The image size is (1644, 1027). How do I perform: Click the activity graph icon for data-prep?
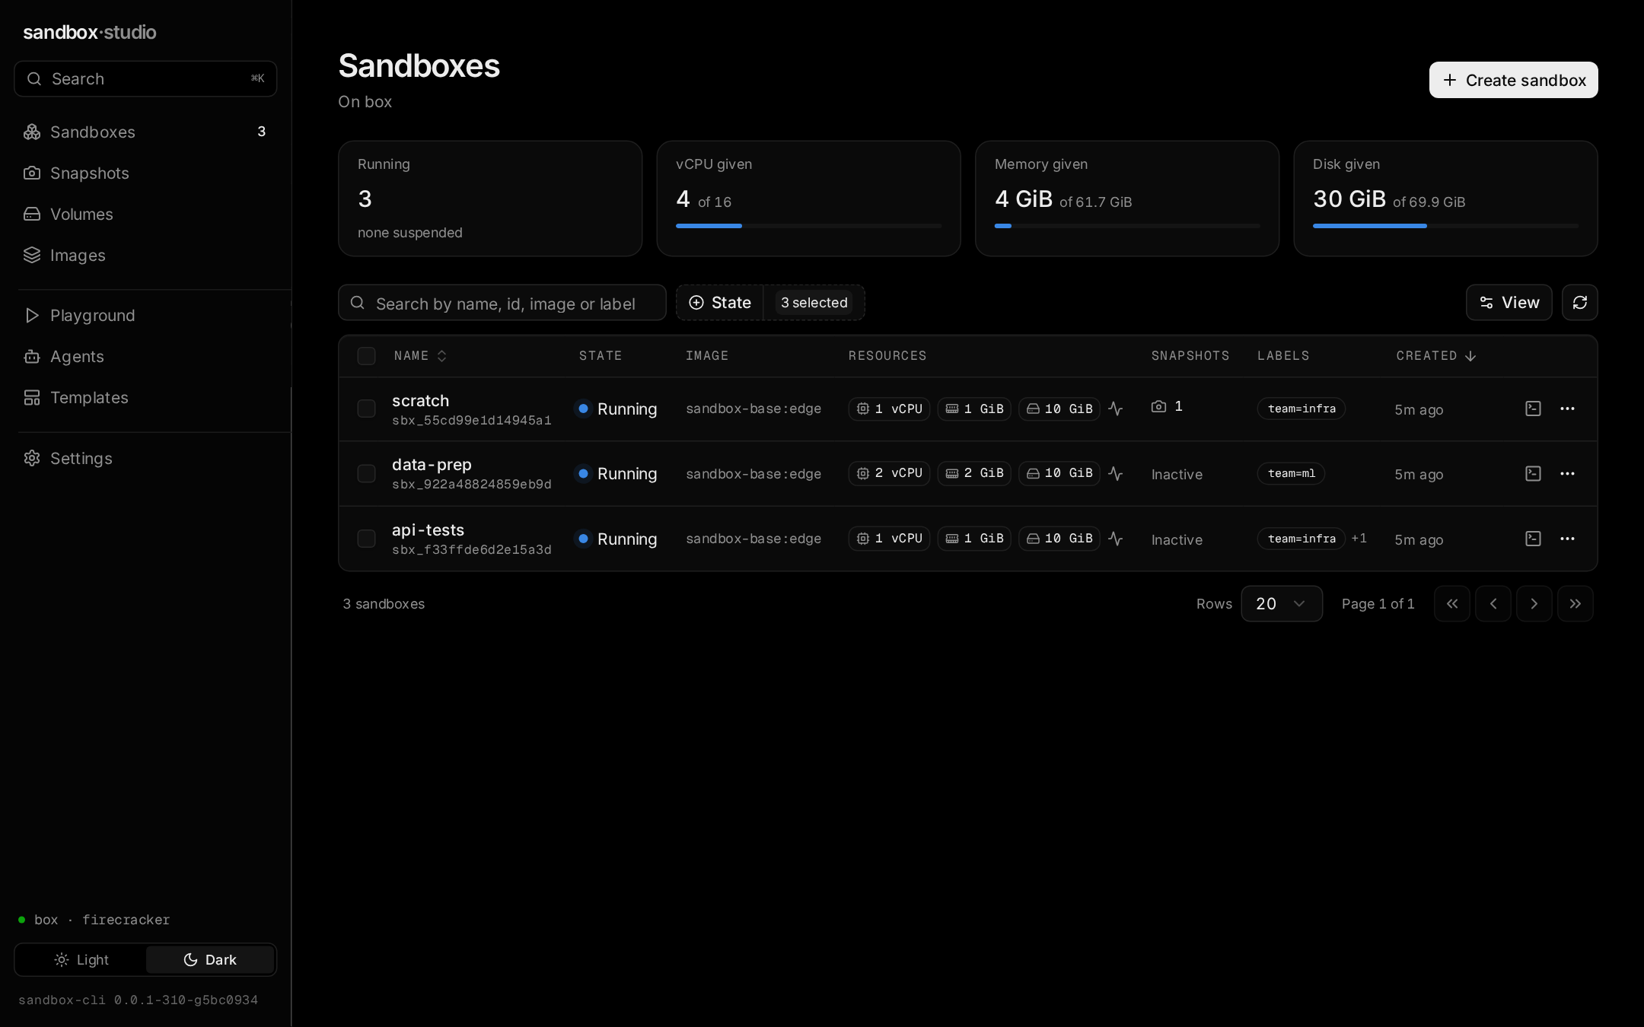point(1116,473)
